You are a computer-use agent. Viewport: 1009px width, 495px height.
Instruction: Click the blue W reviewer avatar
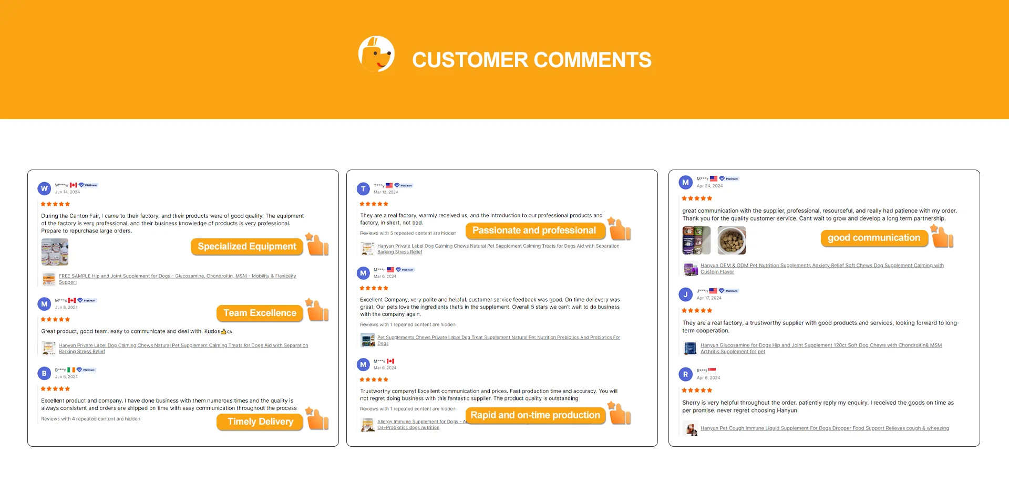(x=44, y=188)
